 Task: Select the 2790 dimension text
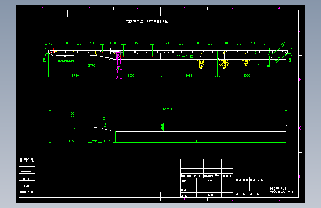[x=91, y=66]
